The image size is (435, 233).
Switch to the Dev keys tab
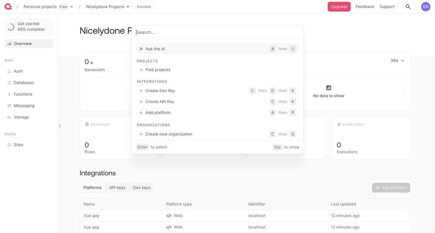pos(142,188)
